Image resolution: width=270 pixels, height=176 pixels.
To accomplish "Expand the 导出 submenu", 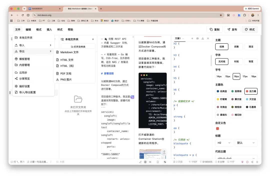I will (x=33, y=51).
